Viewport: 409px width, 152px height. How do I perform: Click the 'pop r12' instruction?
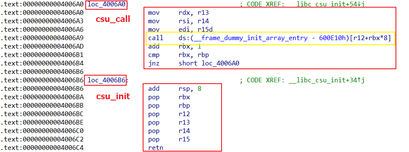(169, 114)
